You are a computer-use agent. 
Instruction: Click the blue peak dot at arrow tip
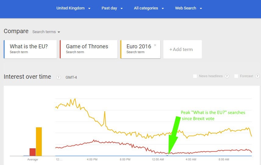[x=167, y=156]
